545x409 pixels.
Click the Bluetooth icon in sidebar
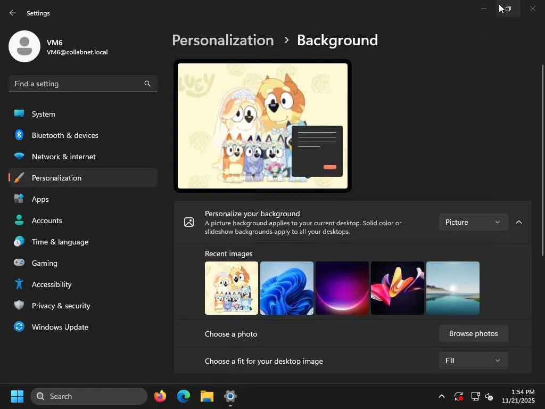tap(19, 135)
